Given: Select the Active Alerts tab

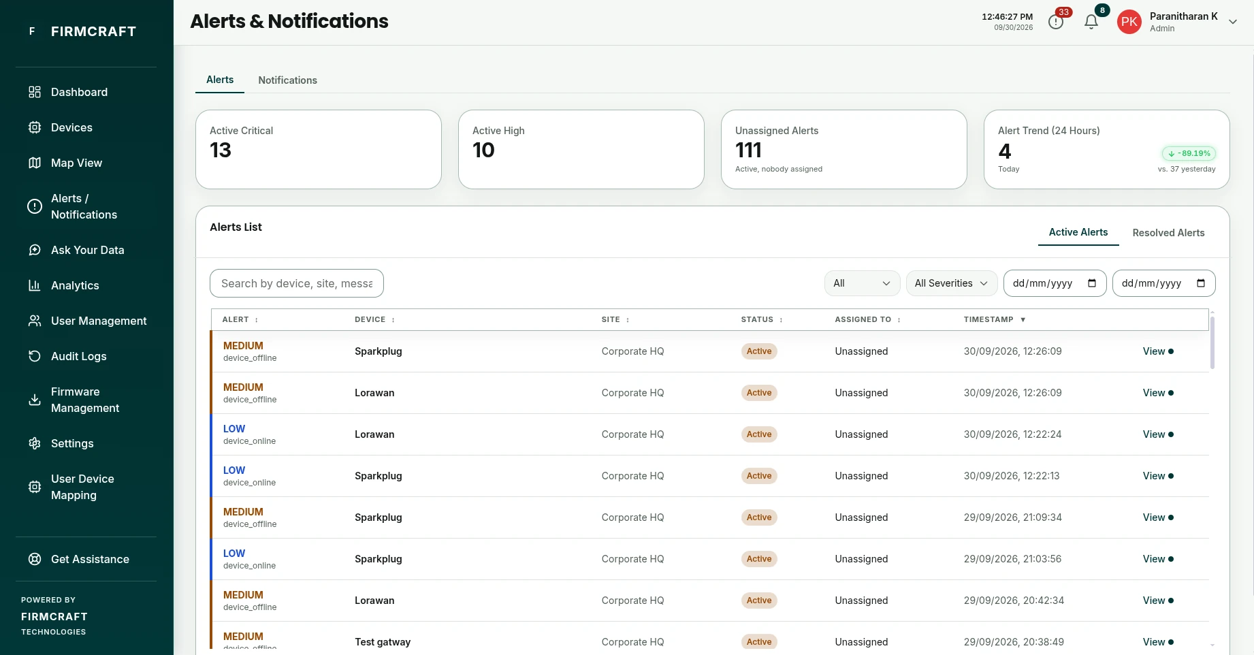Looking at the screenshot, I should coord(1078,232).
